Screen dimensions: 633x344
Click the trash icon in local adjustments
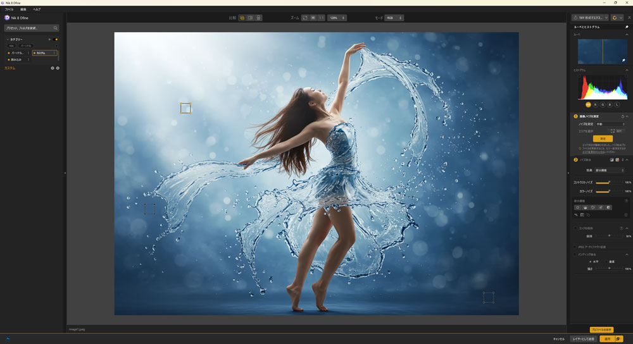(x=626, y=215)
